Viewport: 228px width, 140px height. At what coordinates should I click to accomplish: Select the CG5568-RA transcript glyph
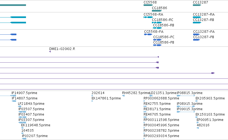click(x=148, y=17)
